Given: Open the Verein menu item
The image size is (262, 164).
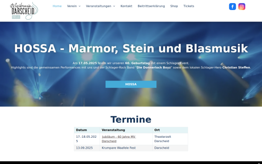Looking at the screenshot, I should (72, 6).
